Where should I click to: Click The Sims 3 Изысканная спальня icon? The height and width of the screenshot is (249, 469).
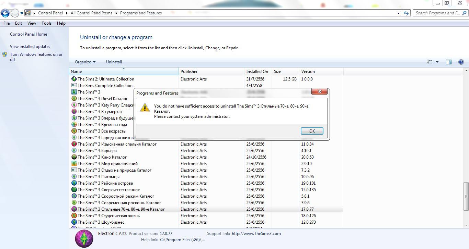(x=74, y=144)
